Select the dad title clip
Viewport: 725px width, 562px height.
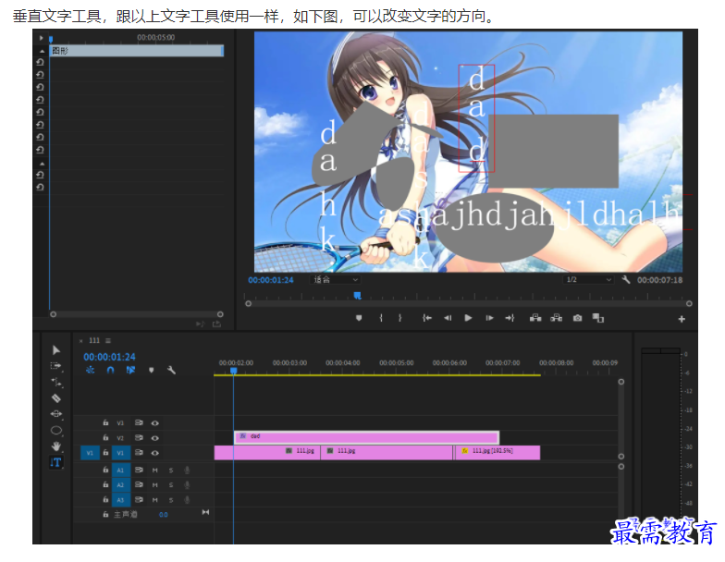point(366,437)
